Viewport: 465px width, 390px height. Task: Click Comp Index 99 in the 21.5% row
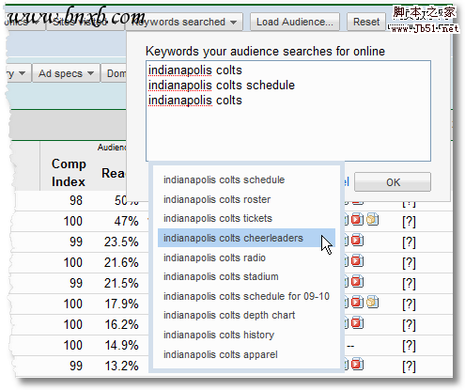tap(76, 283)
